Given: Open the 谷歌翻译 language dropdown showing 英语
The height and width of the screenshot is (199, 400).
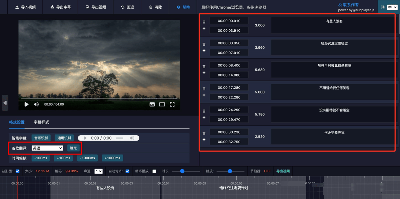Looking at the screenshot, I should (48, 148).
